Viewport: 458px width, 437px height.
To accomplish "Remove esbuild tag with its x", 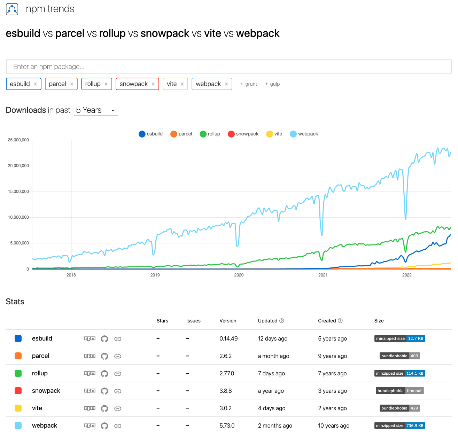I will [36, 84].
